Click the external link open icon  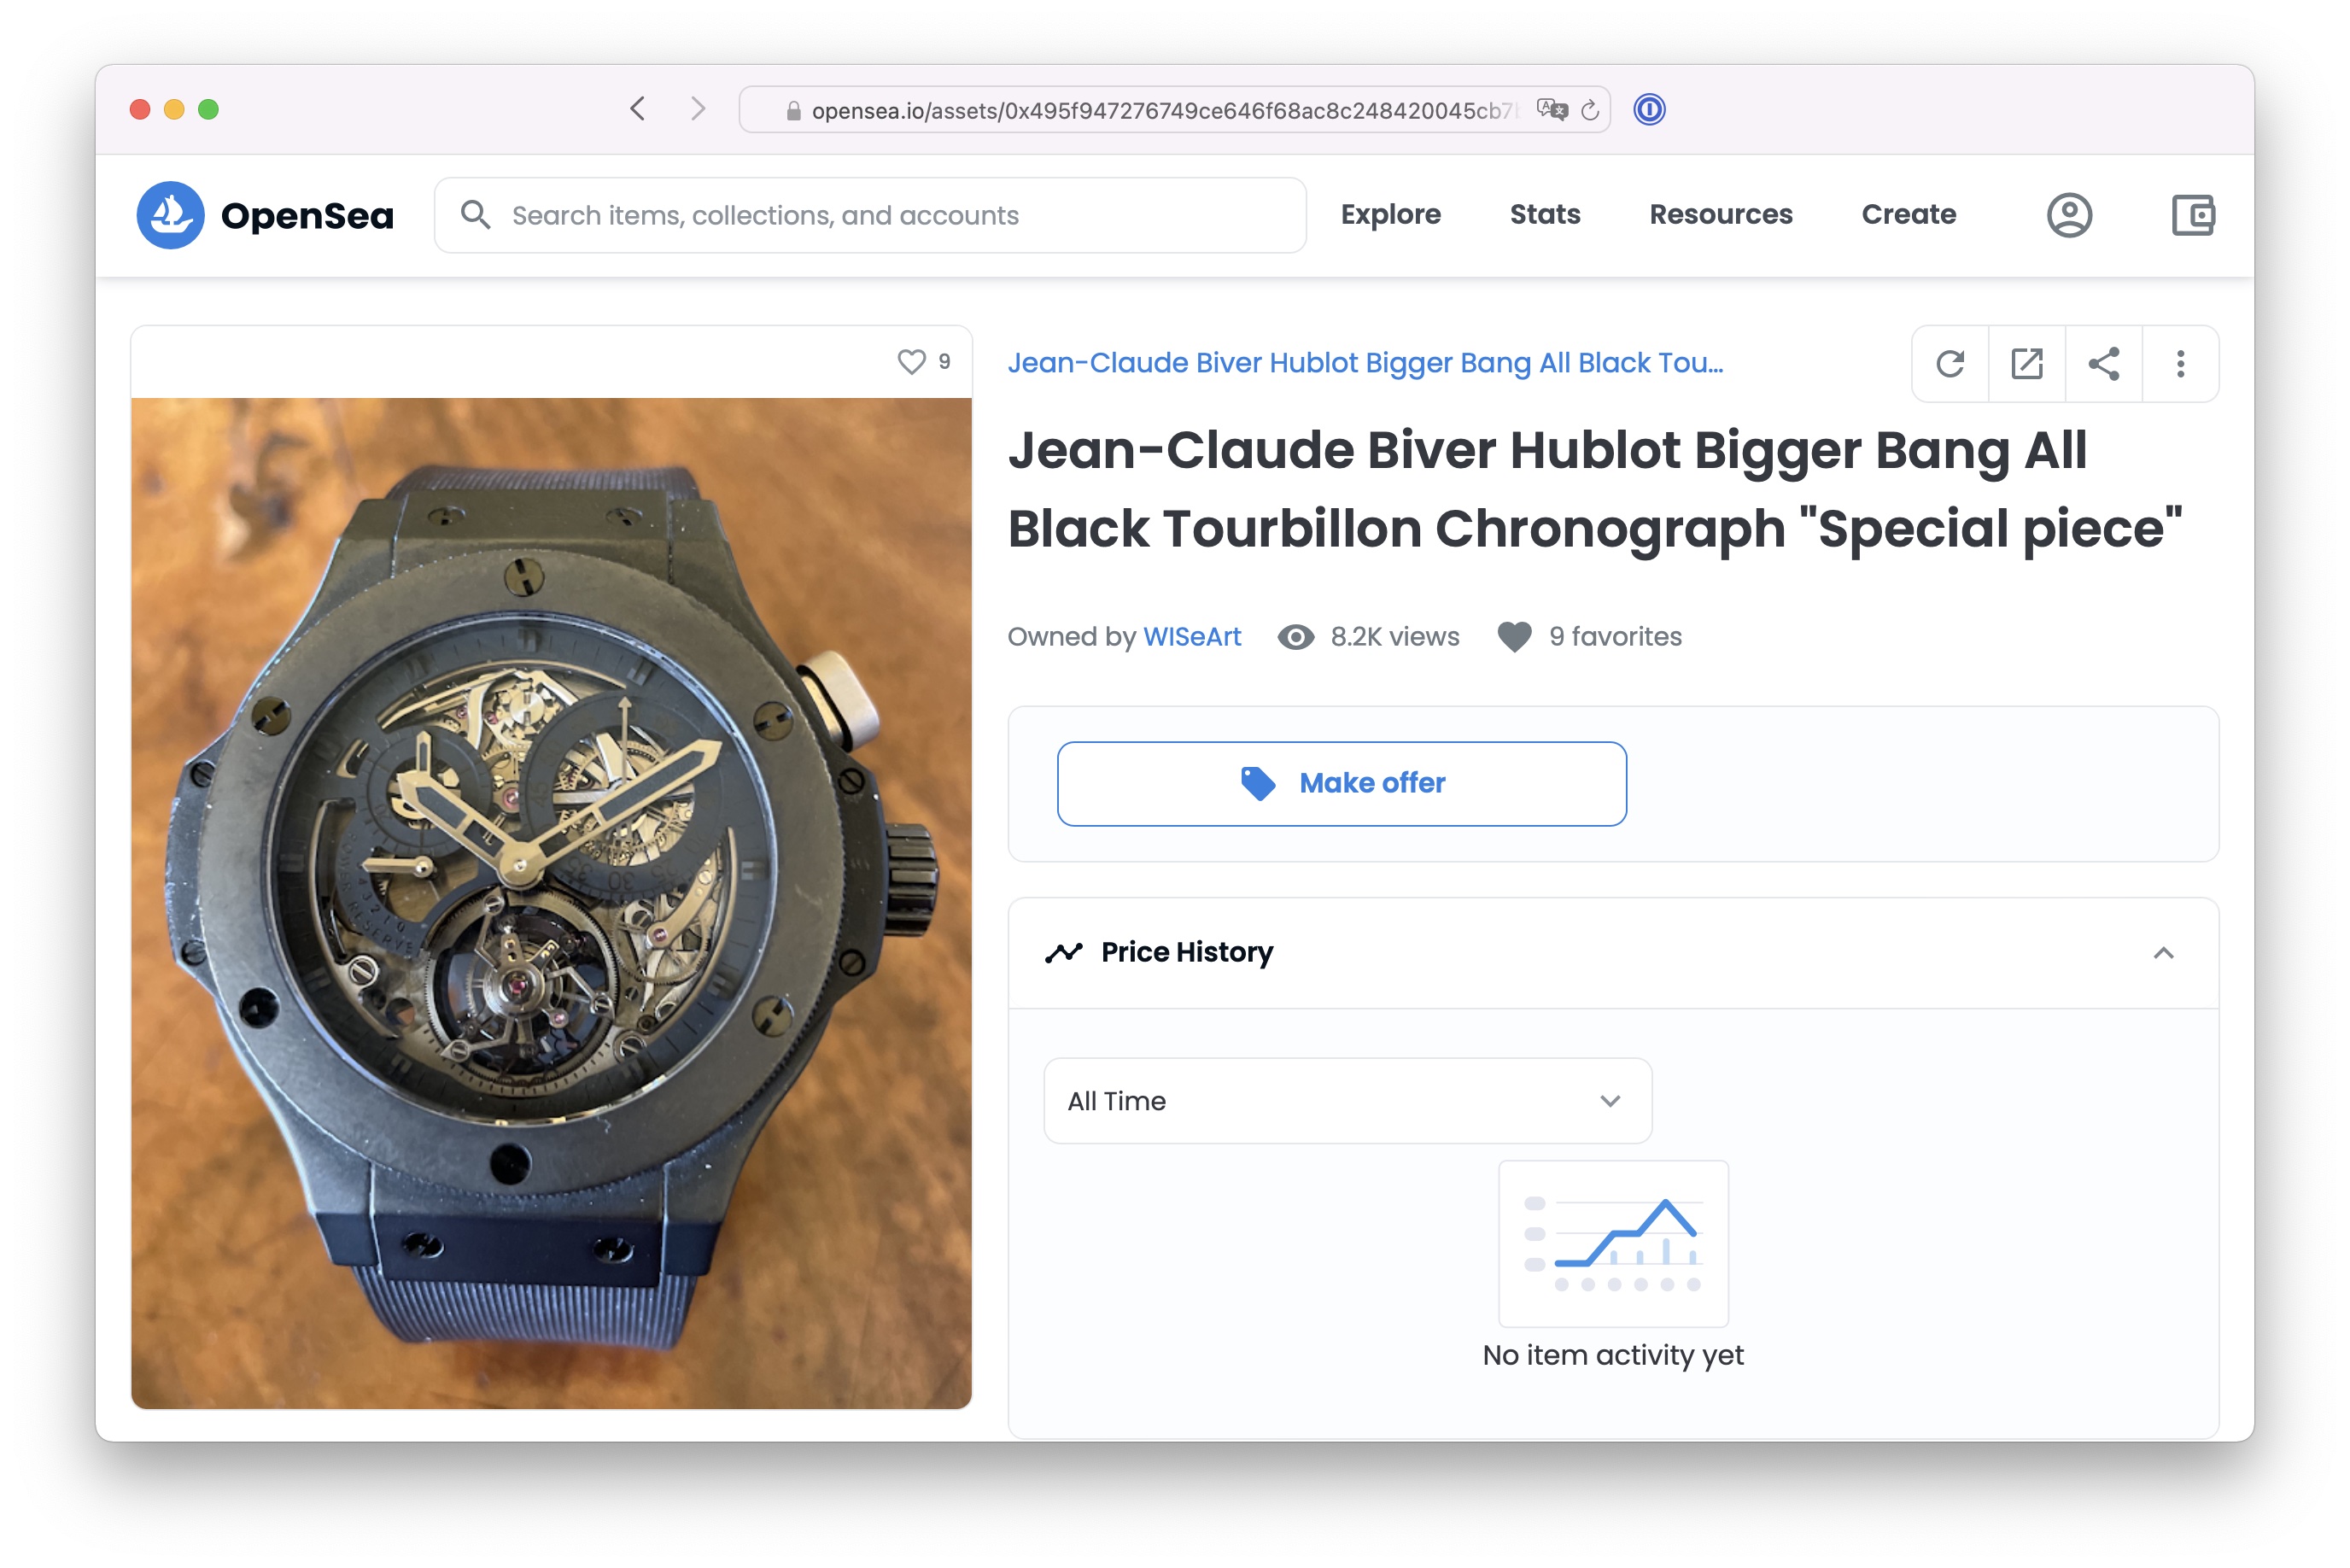2026,364
